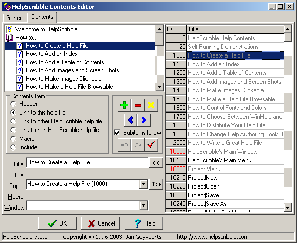Select Welcome to HelpScribble in contents tree
Screen dimensions: 297x243
[x=46, y=29]
